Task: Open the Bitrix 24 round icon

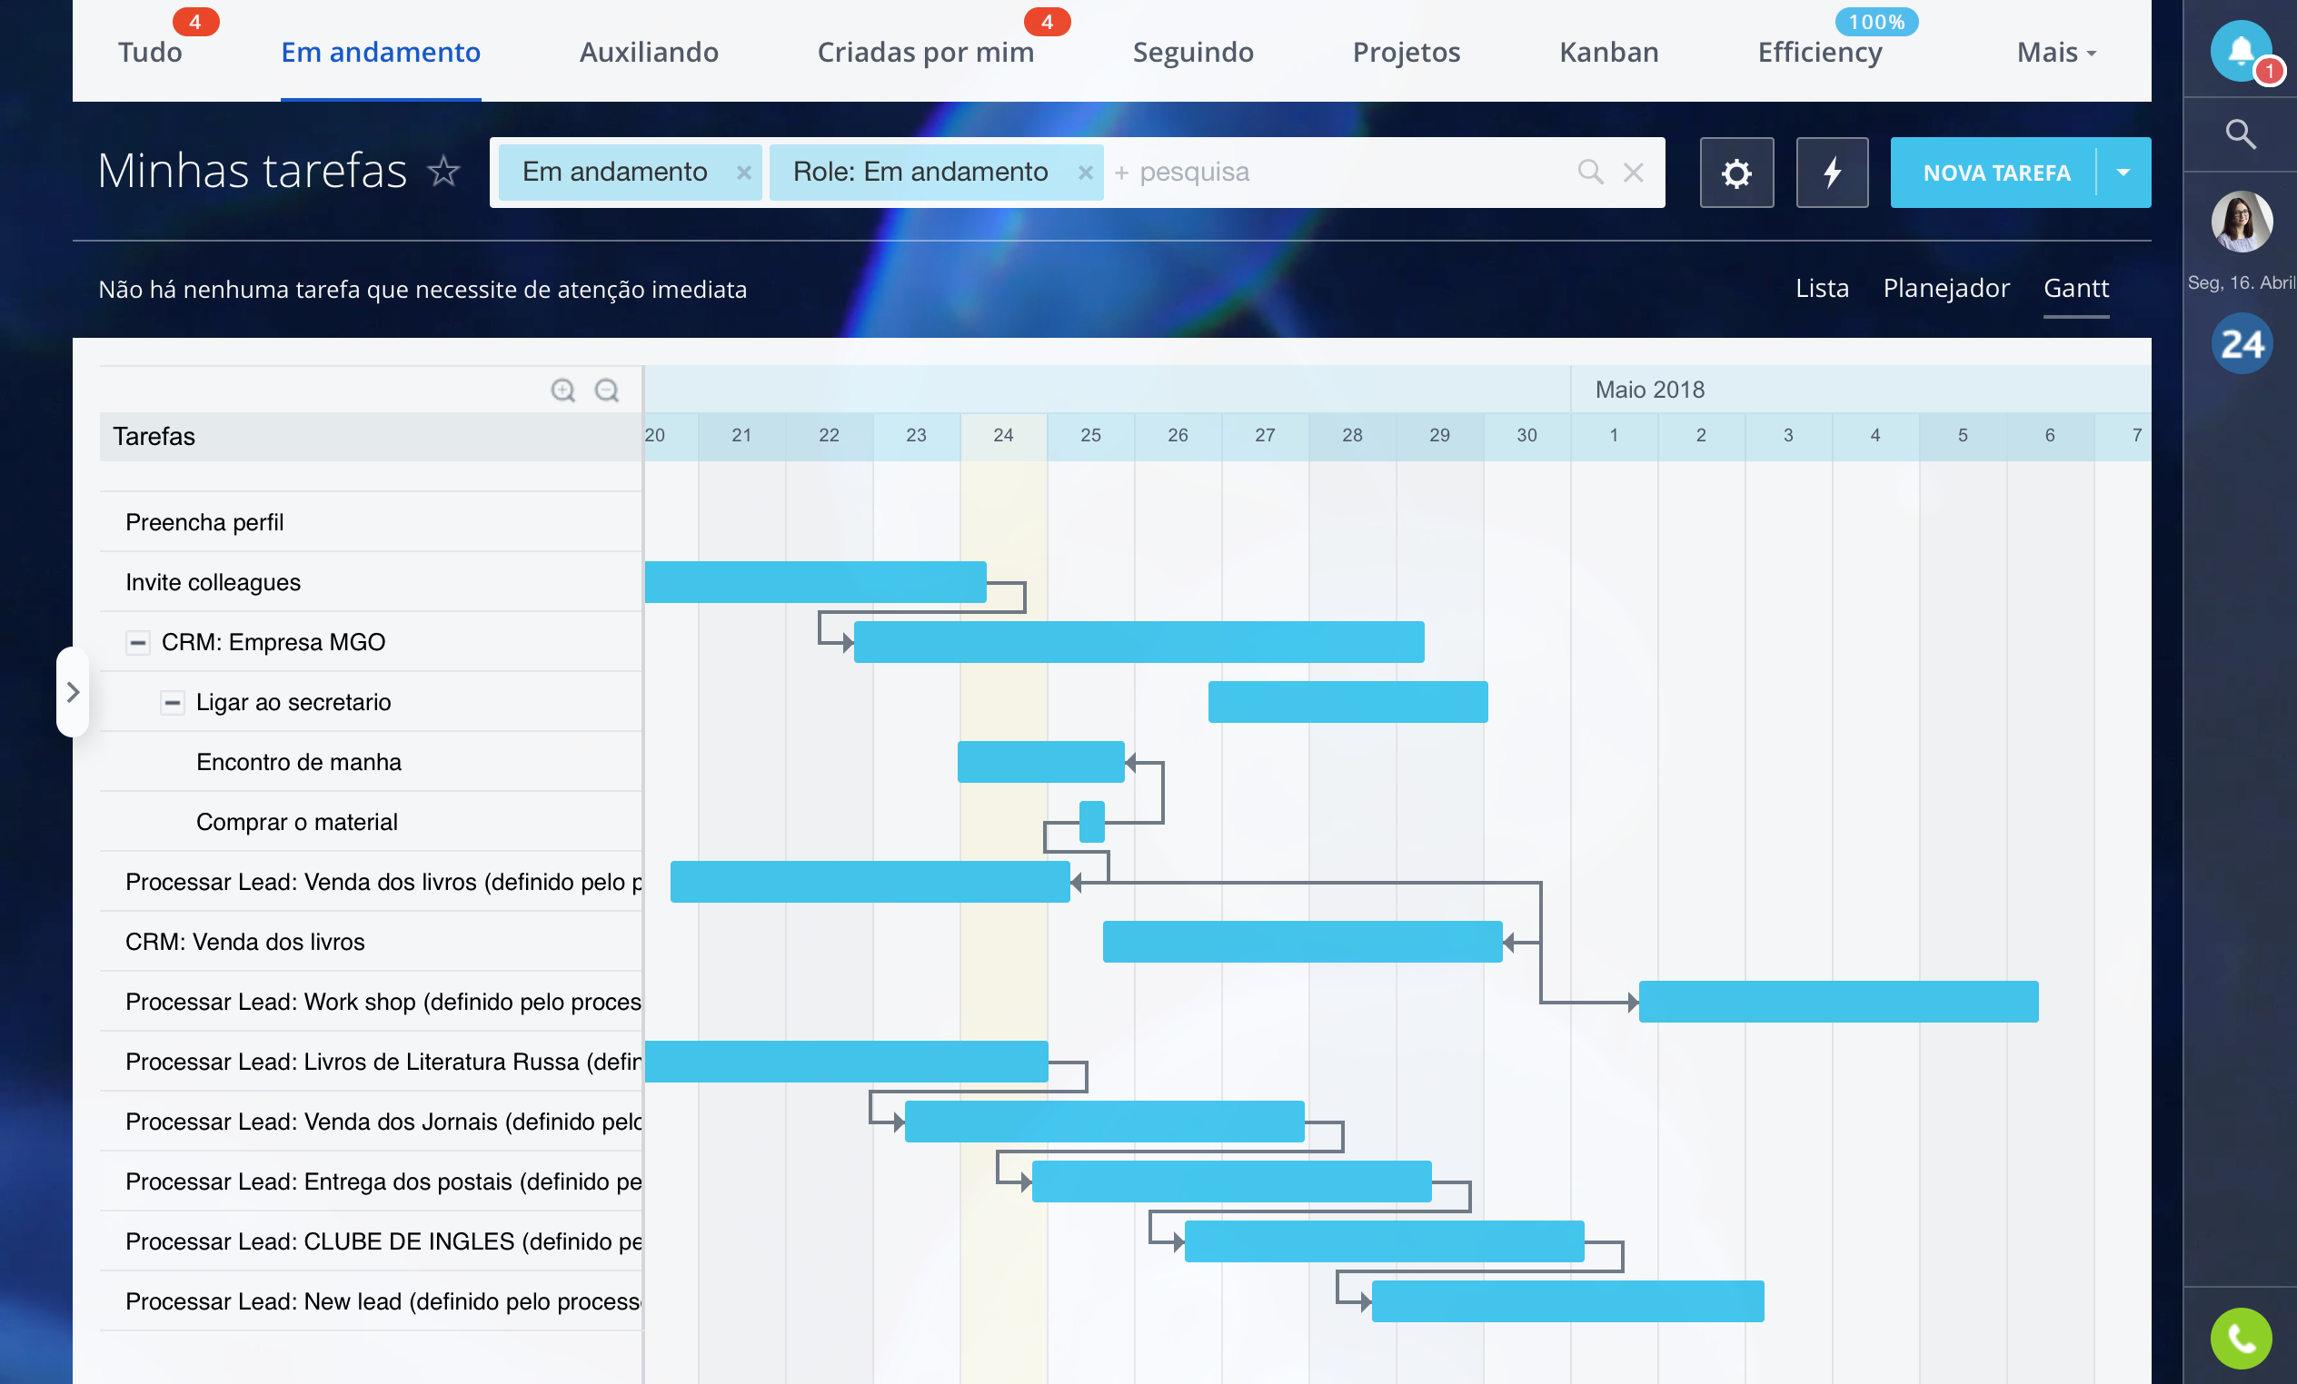Action: click(2241, 344)
